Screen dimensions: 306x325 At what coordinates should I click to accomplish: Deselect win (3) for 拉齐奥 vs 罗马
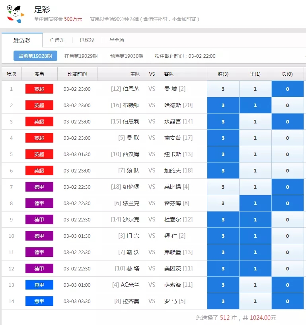pyautogui.click(x=223, y=302)
